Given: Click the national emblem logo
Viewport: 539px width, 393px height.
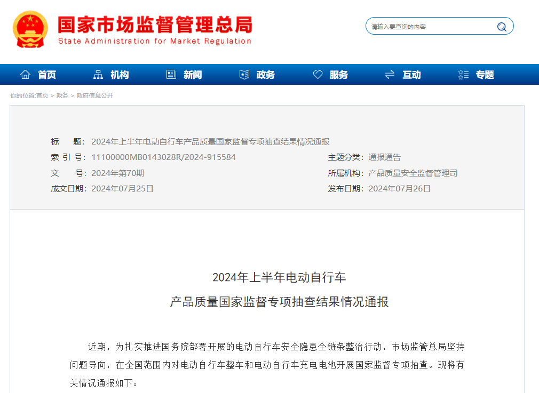Looking at the screenshot, I should point(29,27).
